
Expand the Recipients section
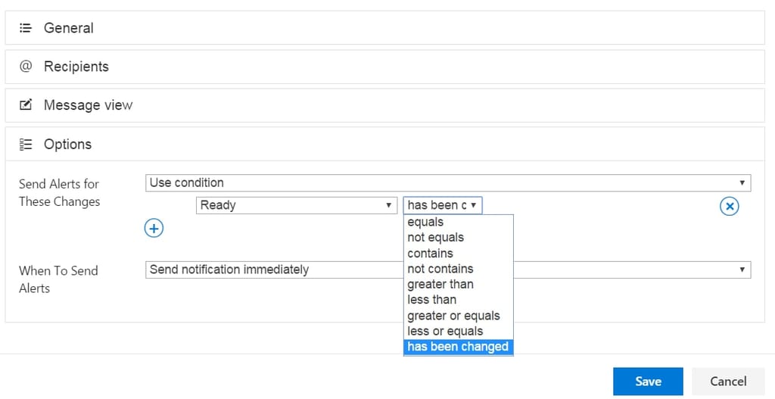(385, 67)
